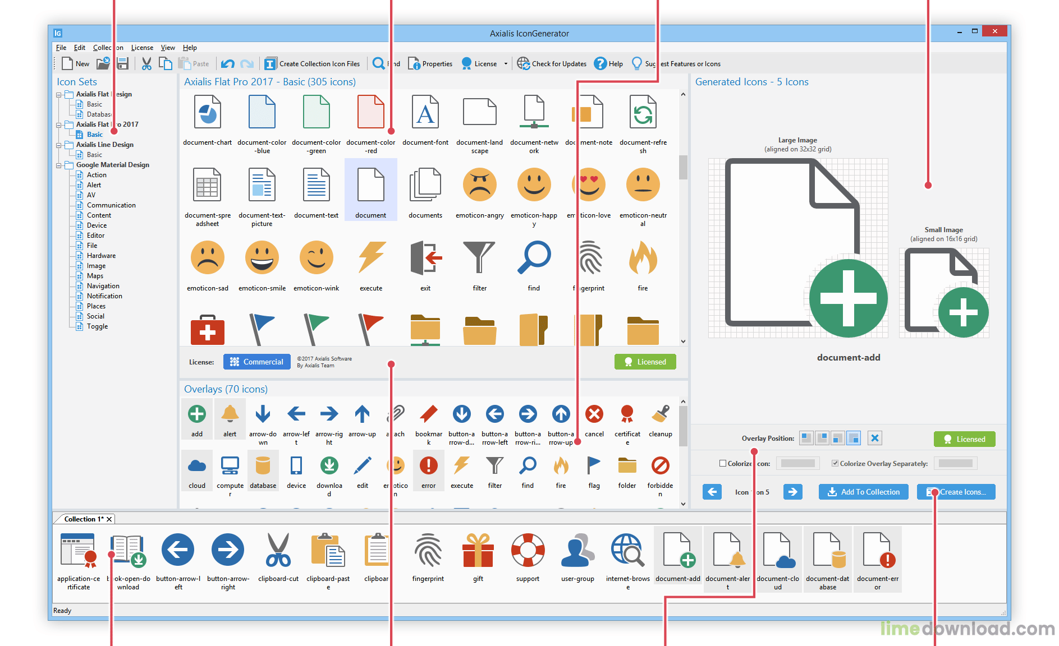1059x646 pixels.
Task: Select the bookmark overlay
Action: click(x=429, y=415)
